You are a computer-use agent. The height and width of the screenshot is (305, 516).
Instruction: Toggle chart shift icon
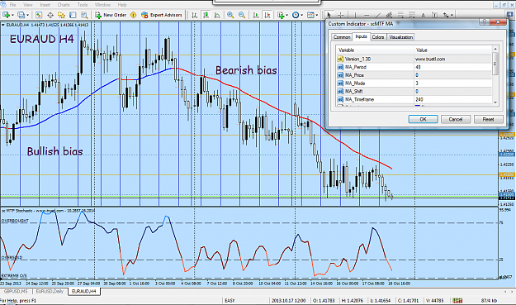(267, 15)
